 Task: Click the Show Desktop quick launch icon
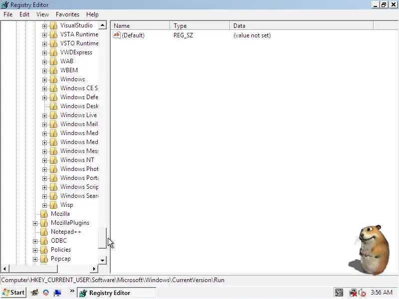coord(57,293)
